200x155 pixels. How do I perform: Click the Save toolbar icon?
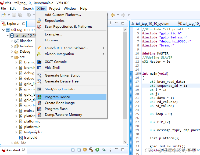tap(14, 15)
